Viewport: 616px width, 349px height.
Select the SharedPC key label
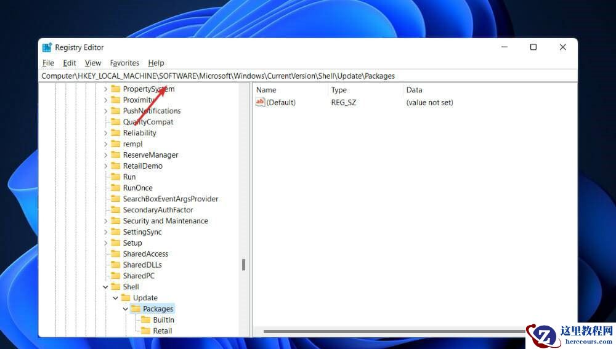(139, 276)
